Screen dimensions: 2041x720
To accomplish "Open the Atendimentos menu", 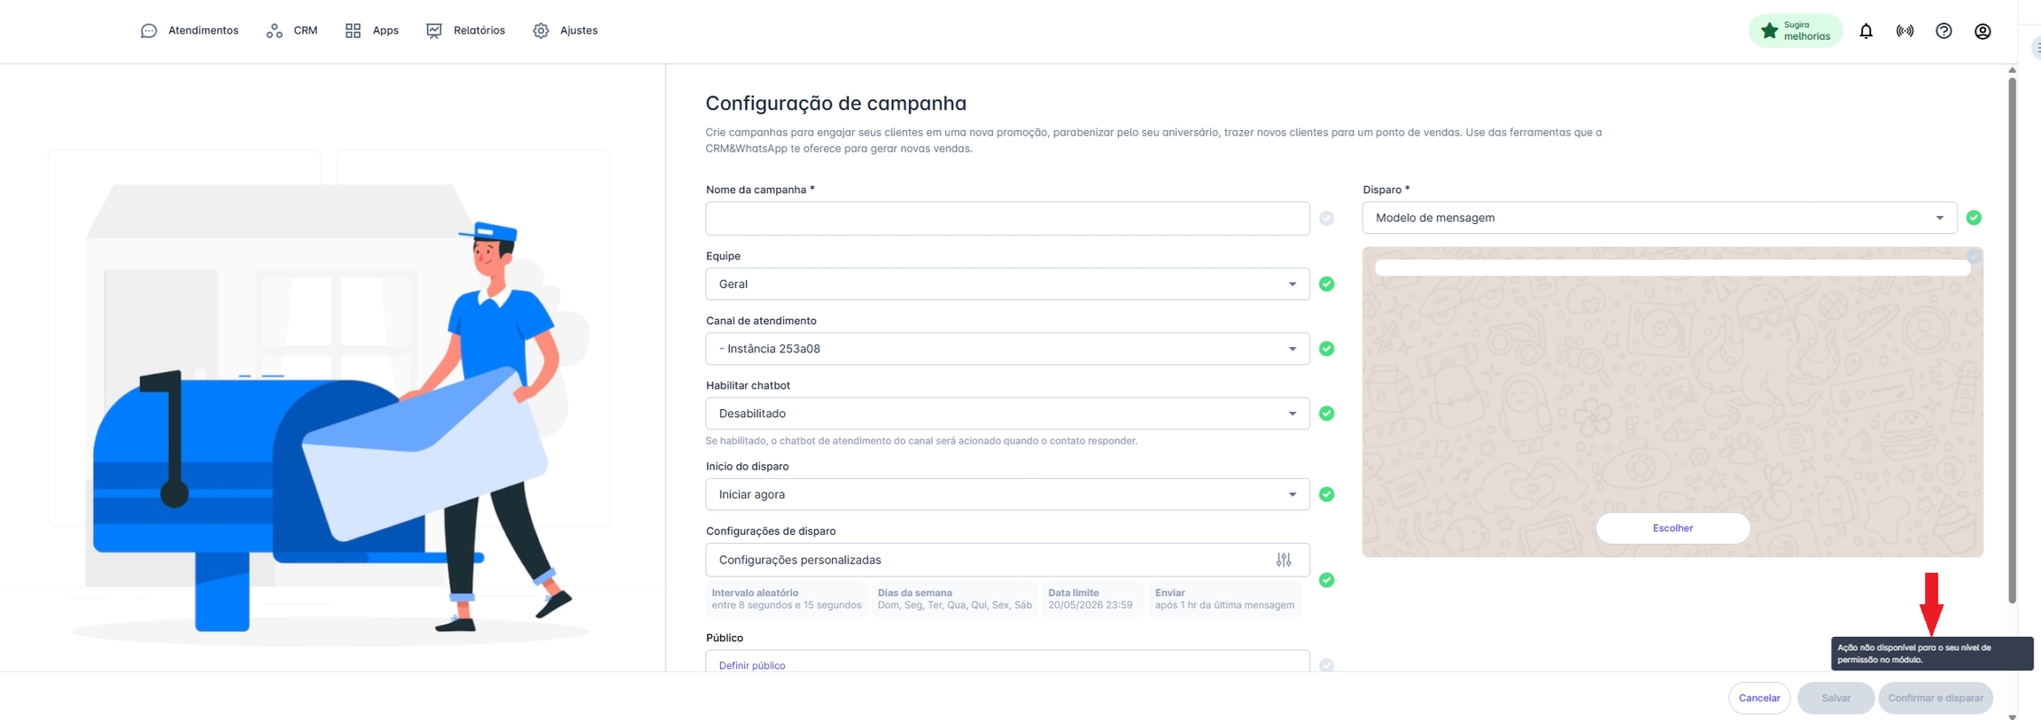I will pos(190,31).
